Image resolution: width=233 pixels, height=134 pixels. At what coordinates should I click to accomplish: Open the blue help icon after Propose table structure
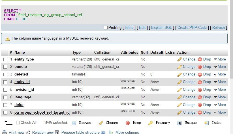coord(103,133)
